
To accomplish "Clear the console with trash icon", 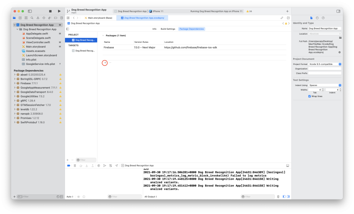I will (278, 197).
